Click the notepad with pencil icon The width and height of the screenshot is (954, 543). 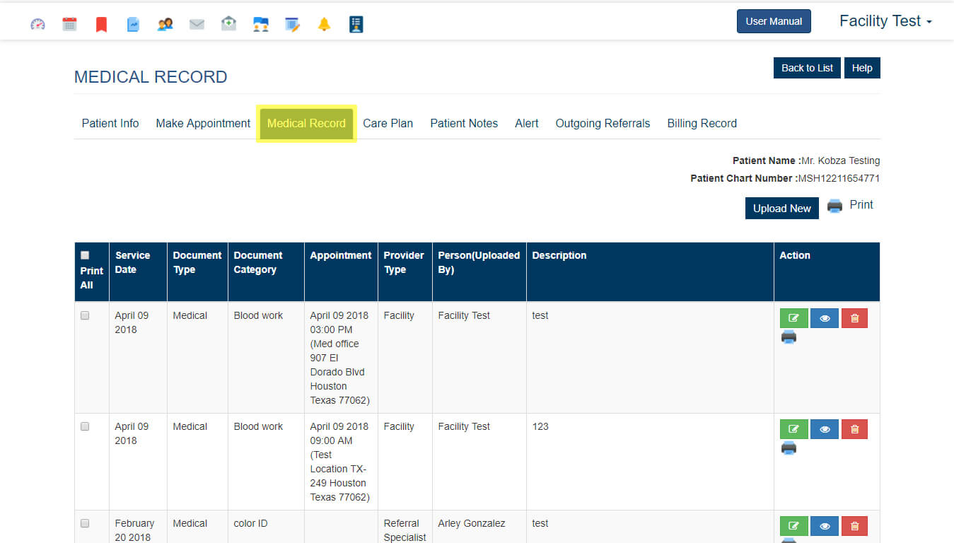(x=292, y=25)
